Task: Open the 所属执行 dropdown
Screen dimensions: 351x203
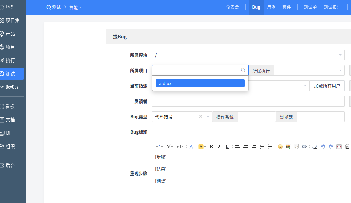Action: [309, 70]
